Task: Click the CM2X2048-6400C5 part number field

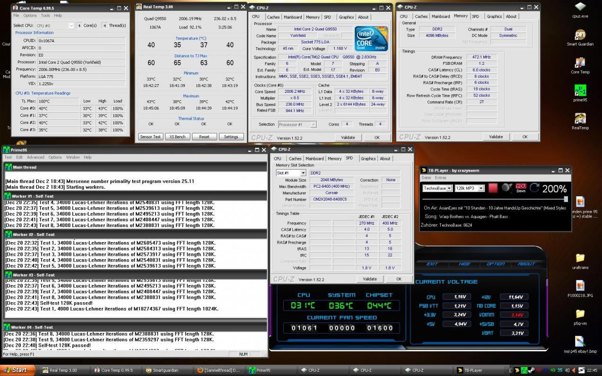Action: [x=330, y=199]
